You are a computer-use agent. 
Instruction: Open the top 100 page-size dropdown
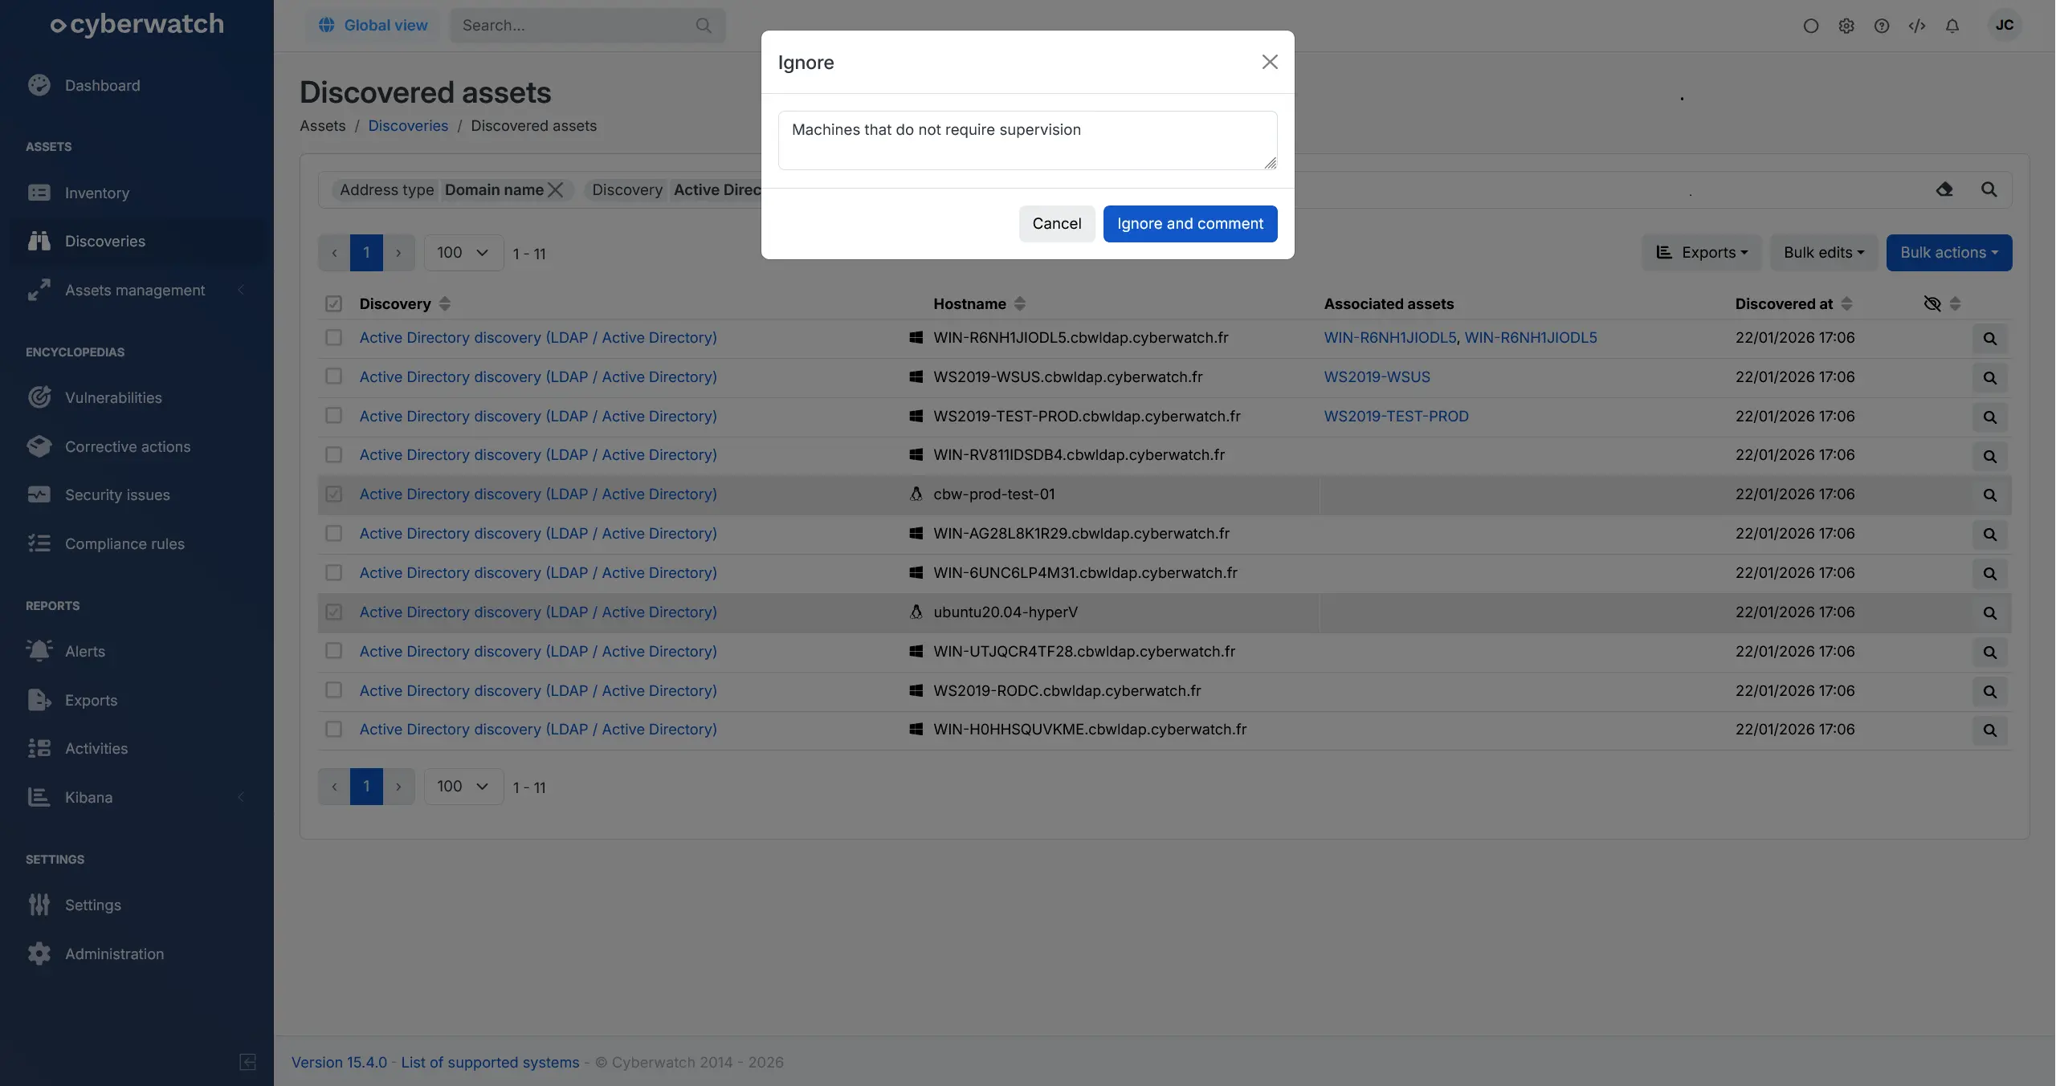pyautogui.click(x=463, y=253)
